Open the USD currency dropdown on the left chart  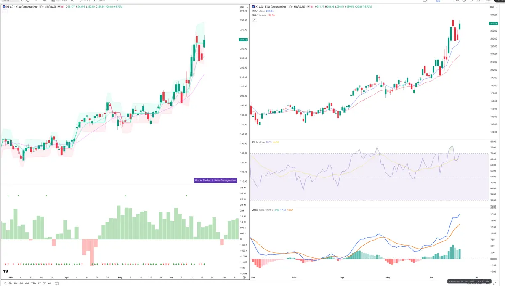click(244, 7)
